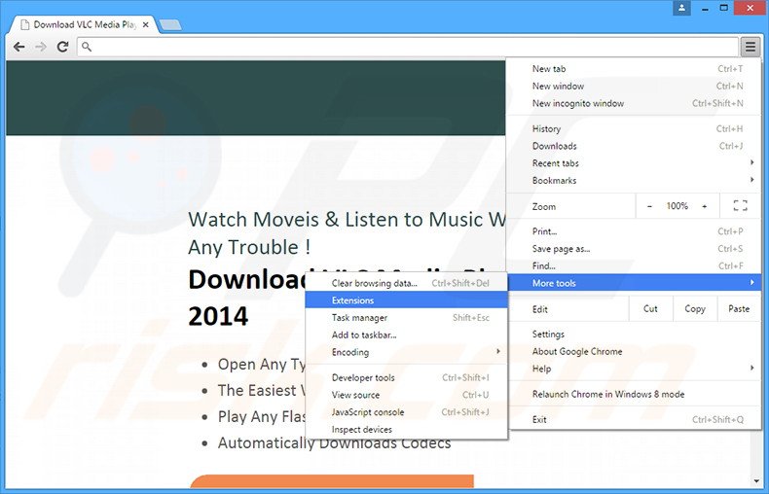Toggle full screen zoom icon
Screen dimensions: 769x494
tap(740, 206)
